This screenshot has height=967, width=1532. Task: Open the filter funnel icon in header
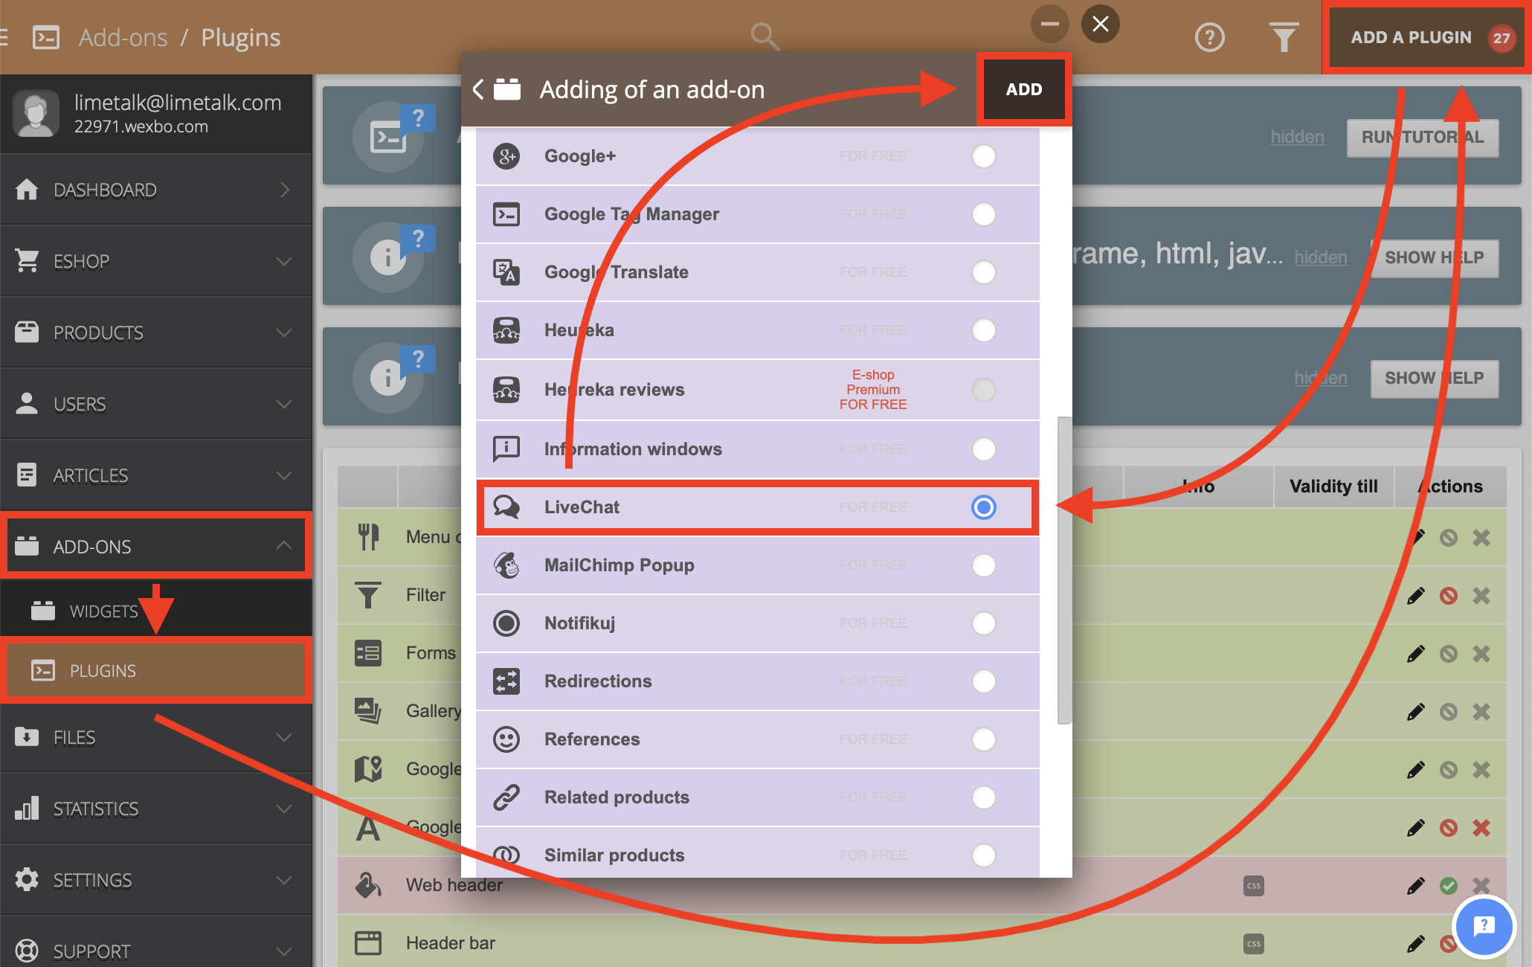[x=1284, y=37]
